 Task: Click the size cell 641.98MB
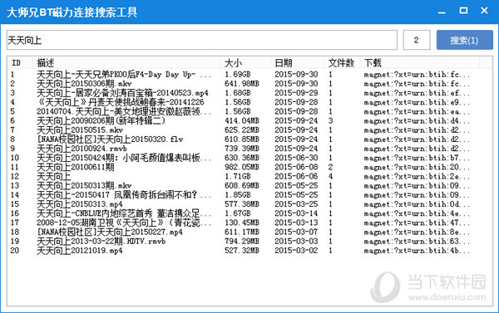click(x=242, y=84)
